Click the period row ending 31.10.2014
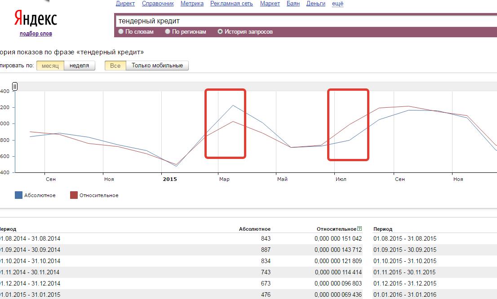 pyautogui.click(x=30, y=261)
